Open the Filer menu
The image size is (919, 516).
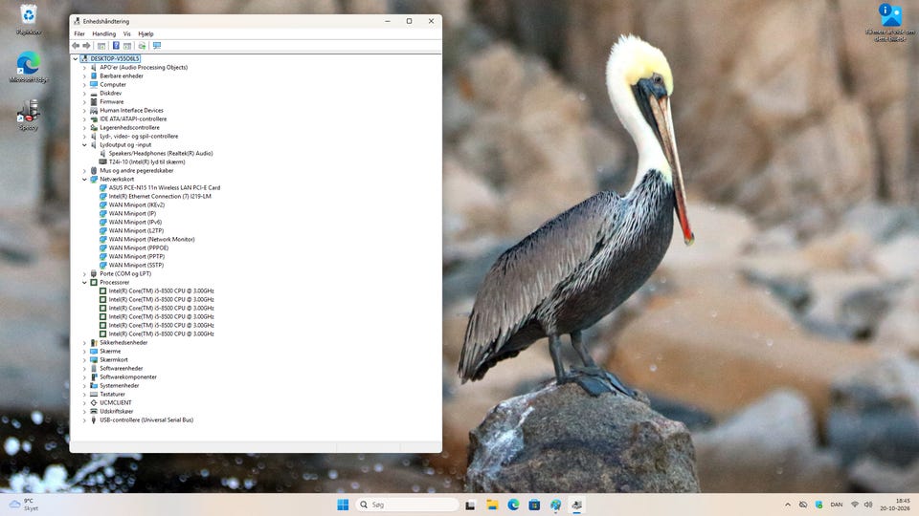click(x=79, y=34)
